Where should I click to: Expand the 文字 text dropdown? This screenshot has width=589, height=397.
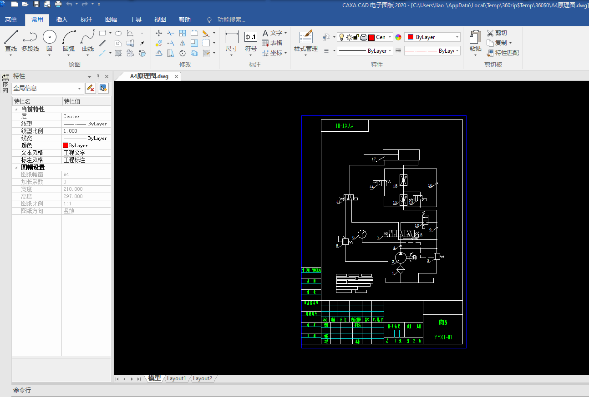point(285,33)
